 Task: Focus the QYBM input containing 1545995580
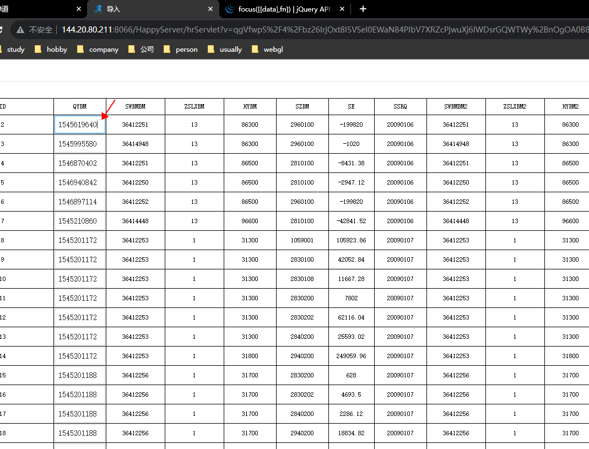tap(79, 144)
